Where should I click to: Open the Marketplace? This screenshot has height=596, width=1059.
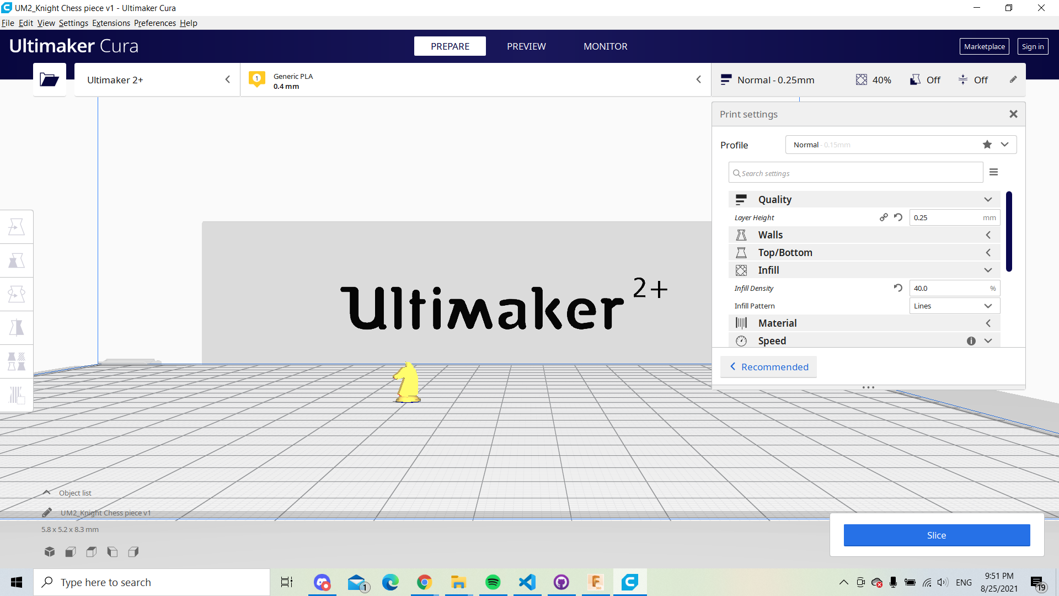(984, 46)
